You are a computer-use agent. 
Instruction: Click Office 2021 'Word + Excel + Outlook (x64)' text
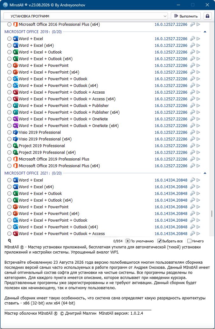[46, 200]
